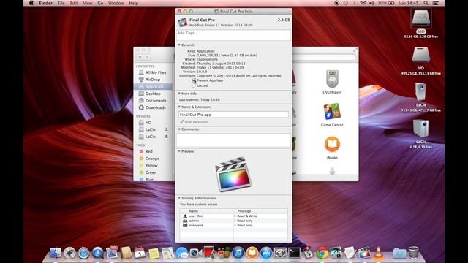The image size is (468, 263).
Task: Open the View menu
Action: 88,3
